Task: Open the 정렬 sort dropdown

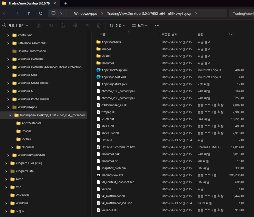Action: point(117,25)
